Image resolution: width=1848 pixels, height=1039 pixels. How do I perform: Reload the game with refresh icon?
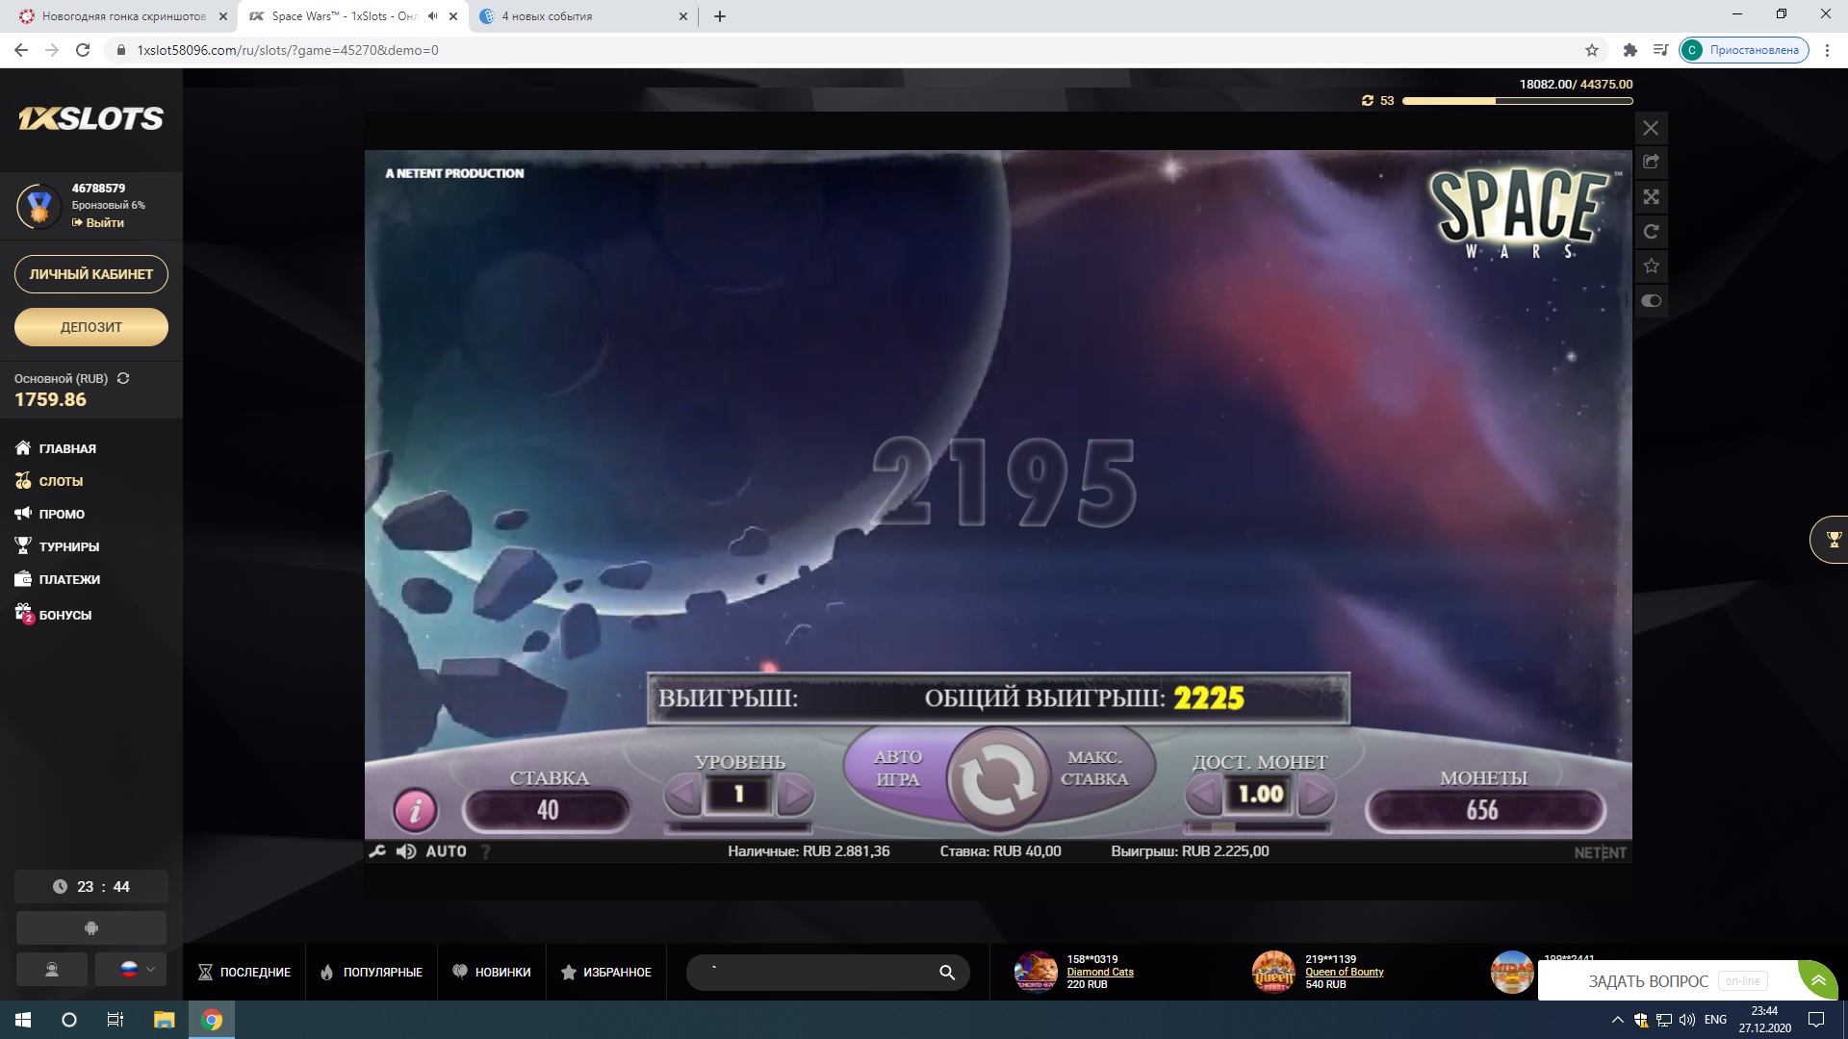1651,232
